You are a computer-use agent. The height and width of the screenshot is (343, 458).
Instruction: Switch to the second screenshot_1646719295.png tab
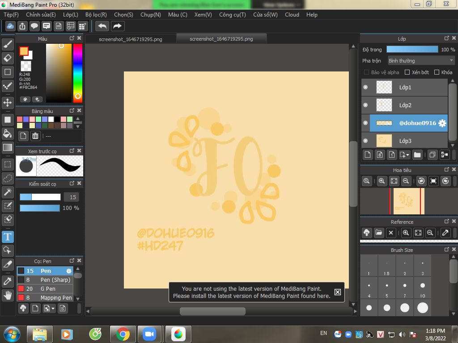tap(221, 39)
